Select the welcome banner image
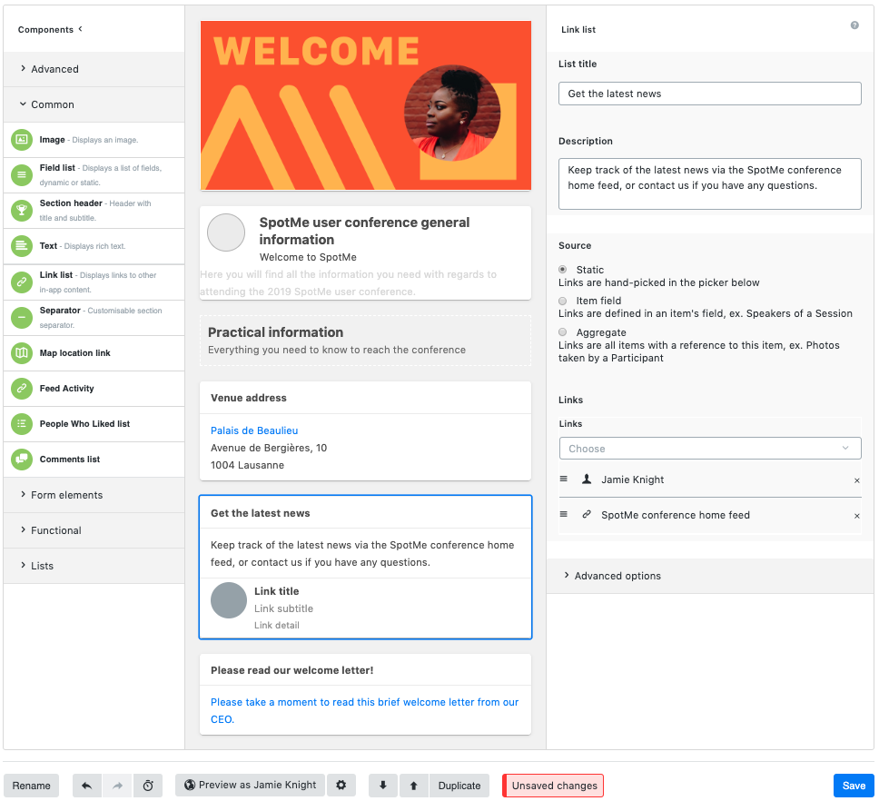 click(366, 105)
